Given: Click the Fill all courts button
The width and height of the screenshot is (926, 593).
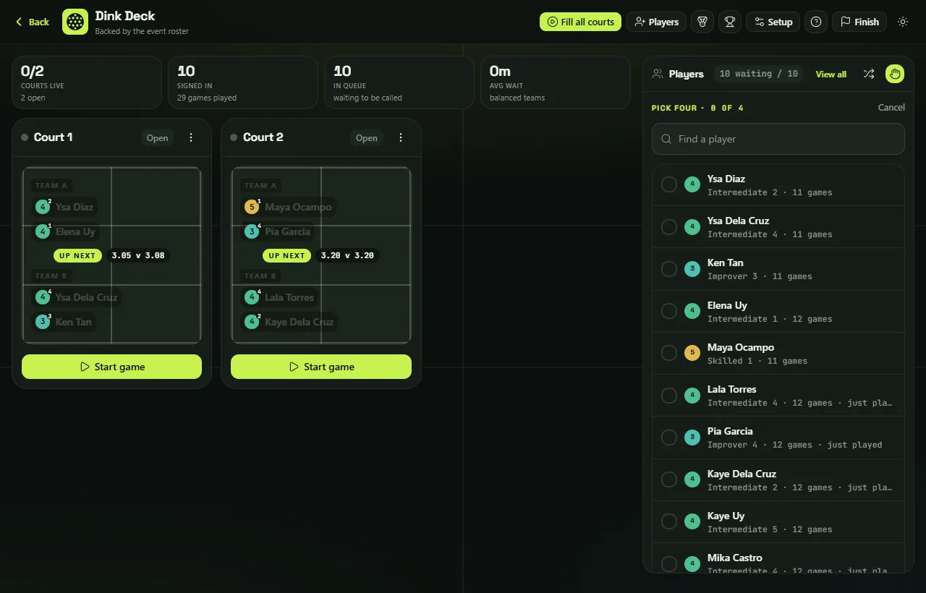Looking at the screenshot, I should (x=580, y=22).
